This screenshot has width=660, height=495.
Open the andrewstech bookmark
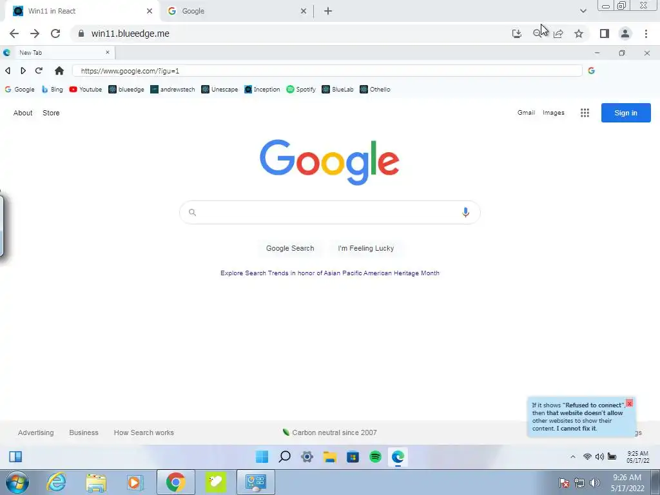coord(173,89)
